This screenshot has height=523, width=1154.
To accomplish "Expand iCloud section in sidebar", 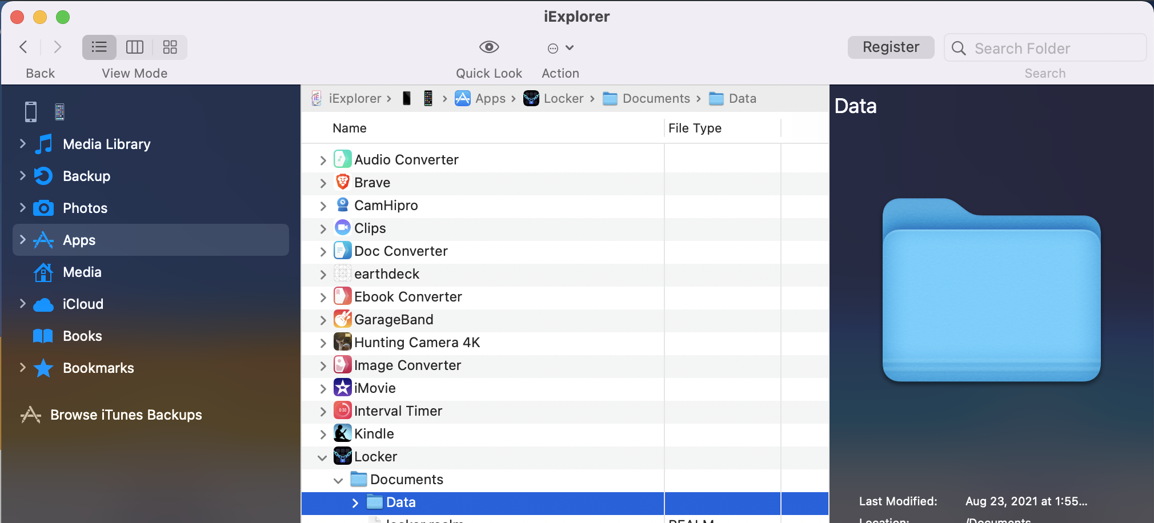I will click(x=23, y=304).
